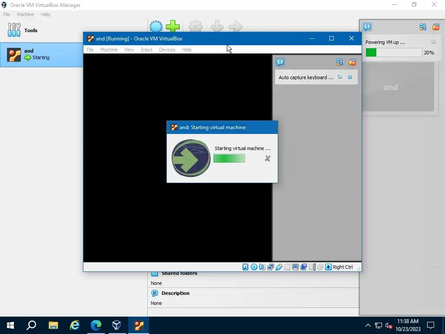
Task: Open the Manager's File menu
Action: pyautogui.click(x=7, y=14)
